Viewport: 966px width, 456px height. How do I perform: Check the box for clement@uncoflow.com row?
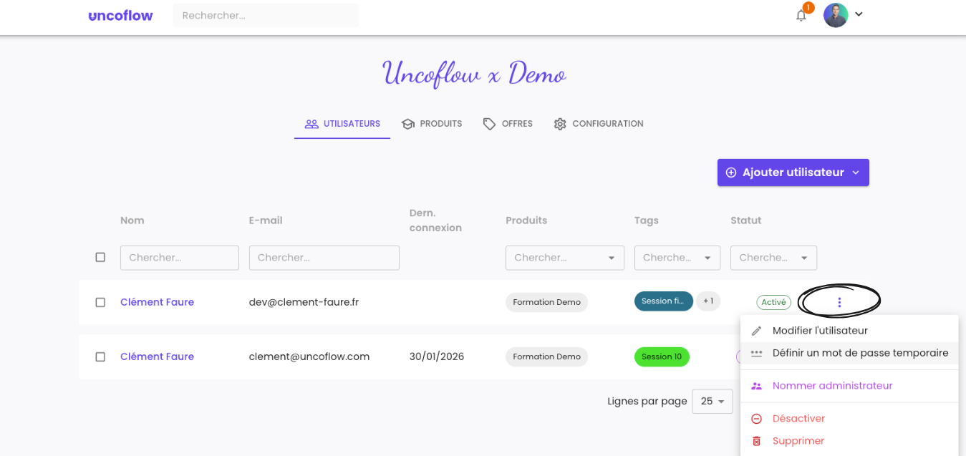[x=100, y=356]
